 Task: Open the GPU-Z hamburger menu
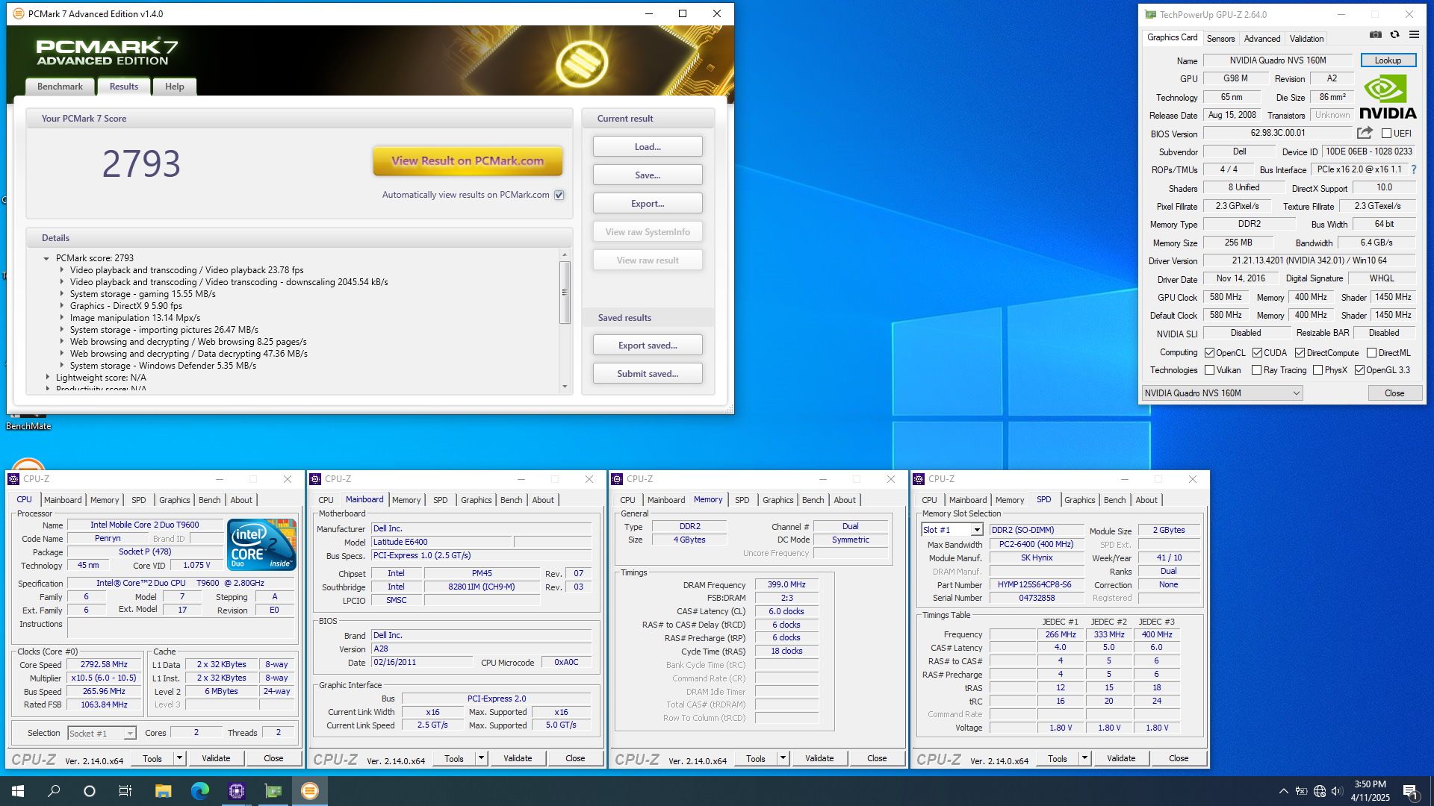1414,34
